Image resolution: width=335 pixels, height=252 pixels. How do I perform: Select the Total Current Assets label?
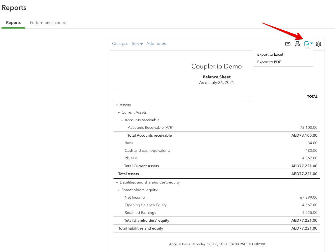(x=142, y=166)
